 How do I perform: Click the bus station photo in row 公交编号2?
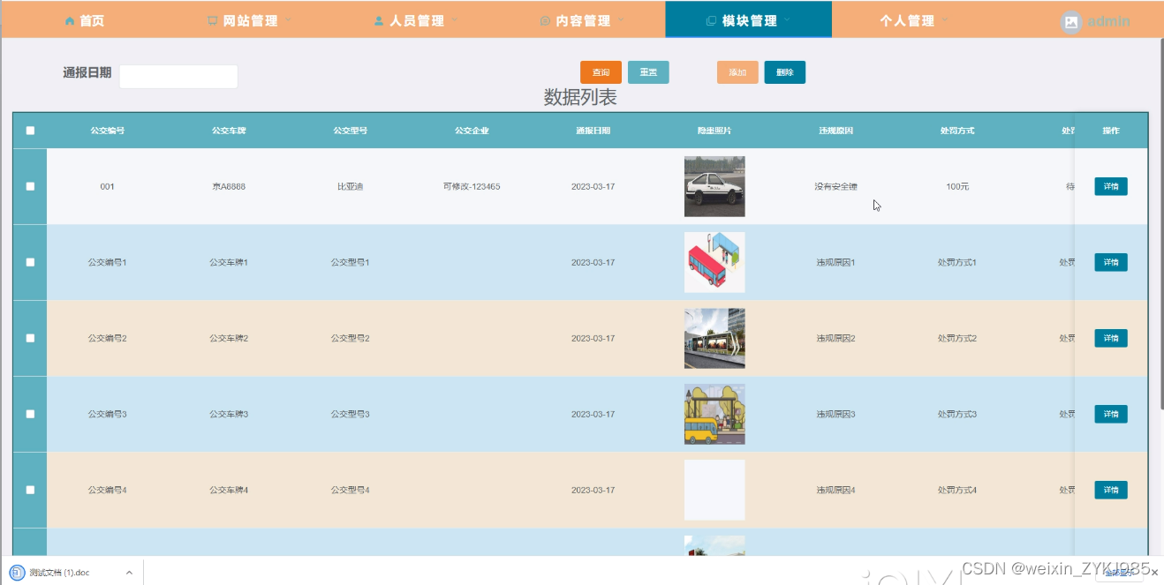[714, 338]
